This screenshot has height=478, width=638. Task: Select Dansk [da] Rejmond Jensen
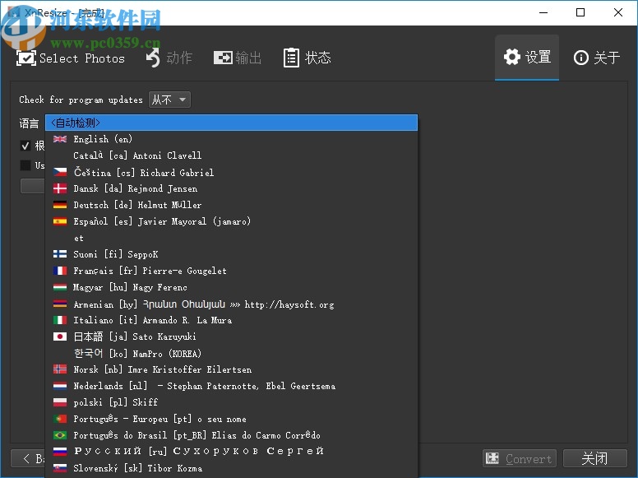(x=231, y=188)
